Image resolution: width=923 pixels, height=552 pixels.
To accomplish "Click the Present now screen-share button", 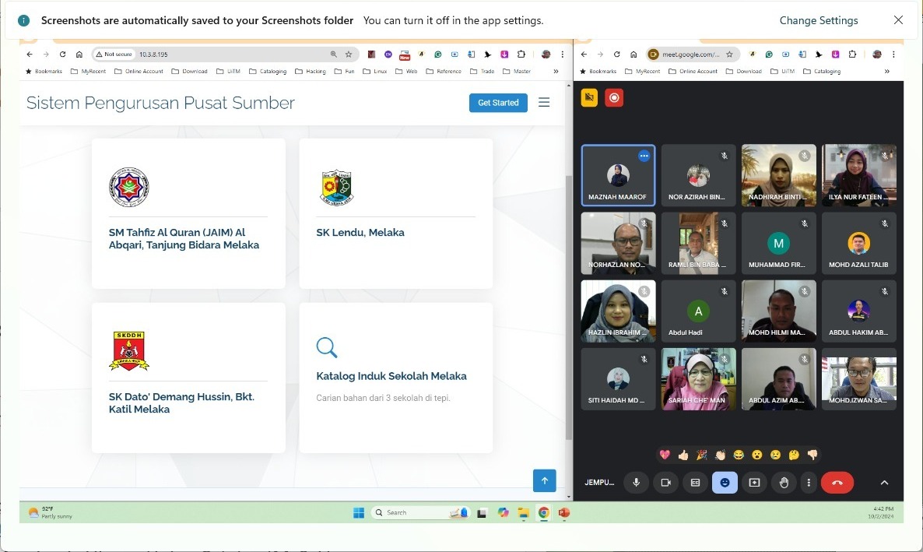I will pos(754,483).
